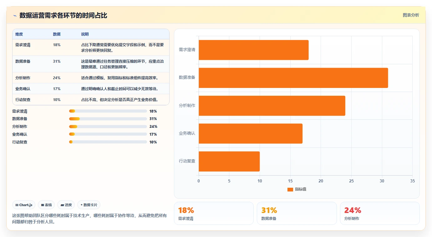The image size is (432, 237).
Task: Click the 数据准备 bar in the chart
Action: click(293, 78)
